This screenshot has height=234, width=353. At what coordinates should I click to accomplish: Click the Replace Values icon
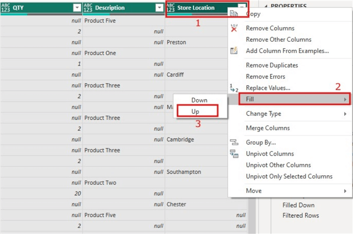[234, 88]
